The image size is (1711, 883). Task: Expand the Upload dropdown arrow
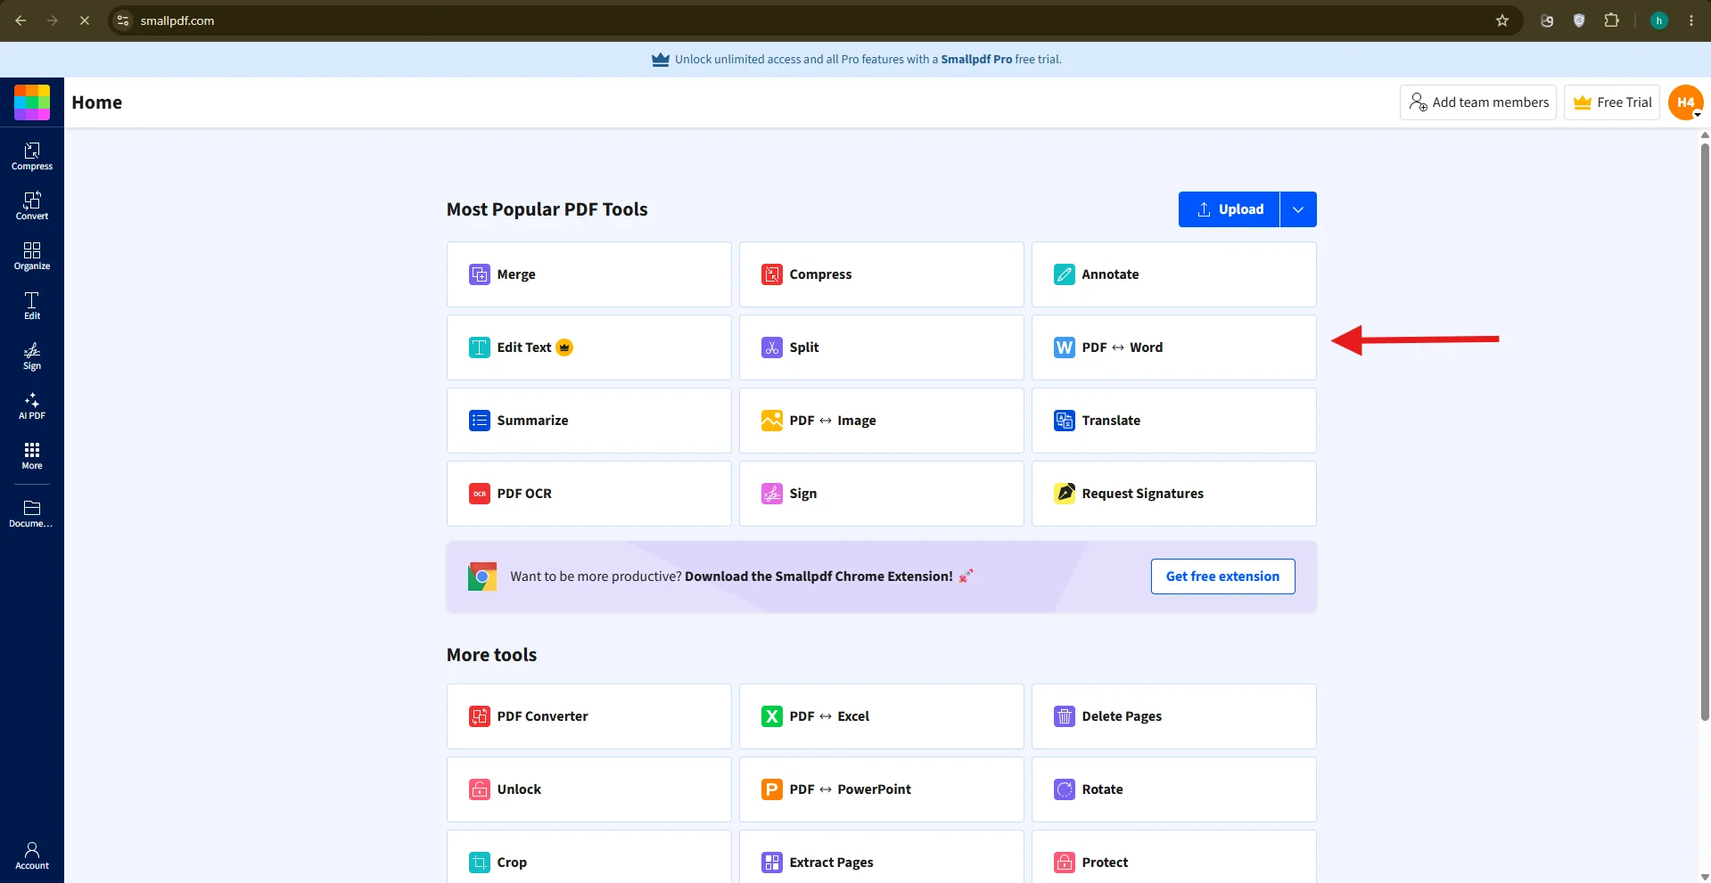tap(1298, 209)
